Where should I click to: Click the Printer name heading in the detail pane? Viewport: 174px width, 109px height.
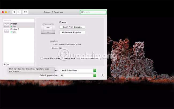pos(63,22)
